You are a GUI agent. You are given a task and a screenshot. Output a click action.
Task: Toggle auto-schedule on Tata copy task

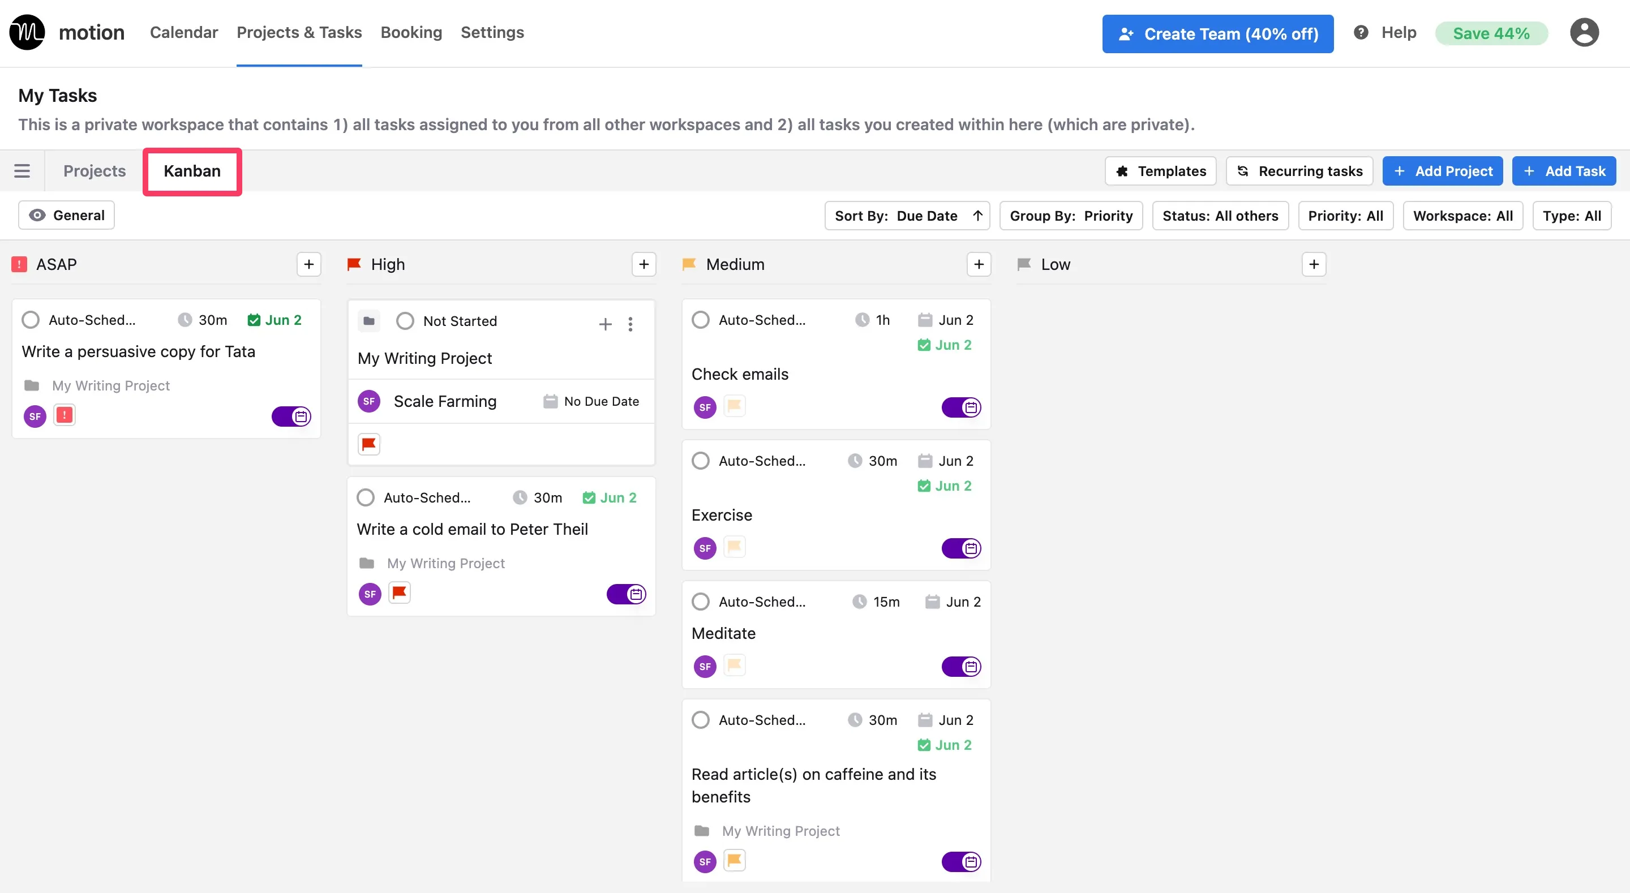point(291,417)
